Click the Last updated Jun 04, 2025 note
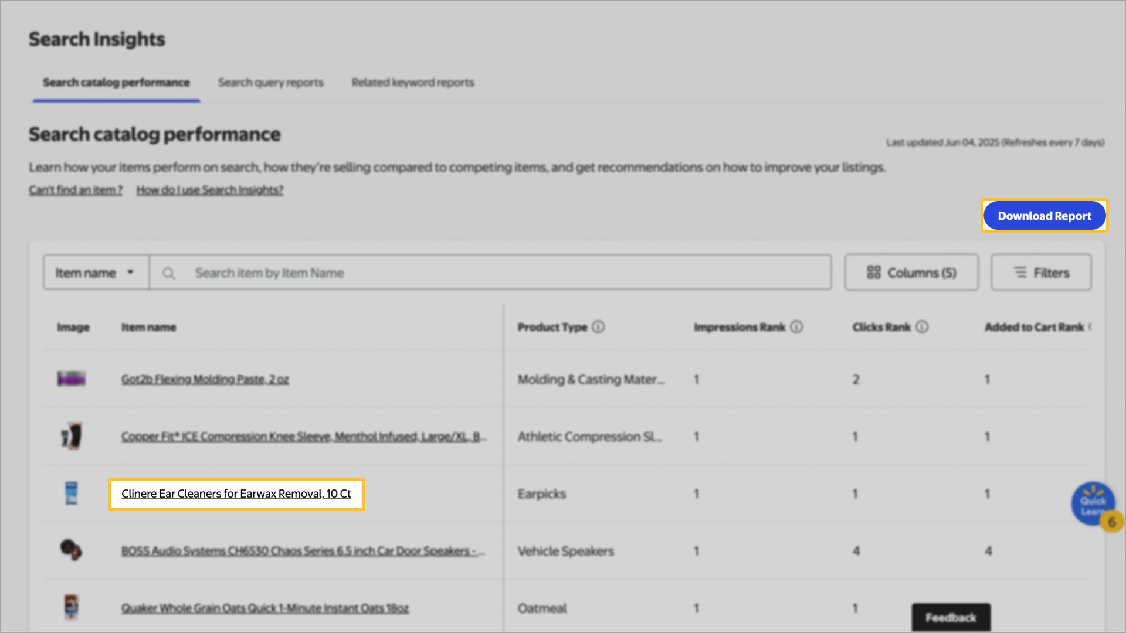The image size is (1126, 633). 995,142
